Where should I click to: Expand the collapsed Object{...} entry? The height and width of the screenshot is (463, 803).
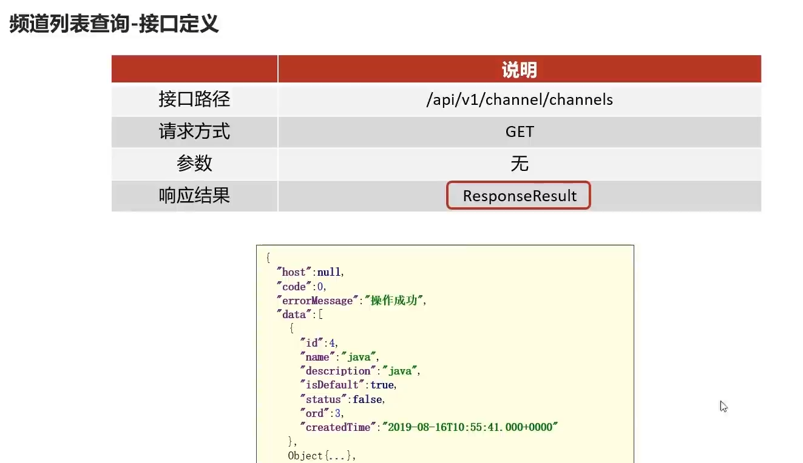[322, 456]
